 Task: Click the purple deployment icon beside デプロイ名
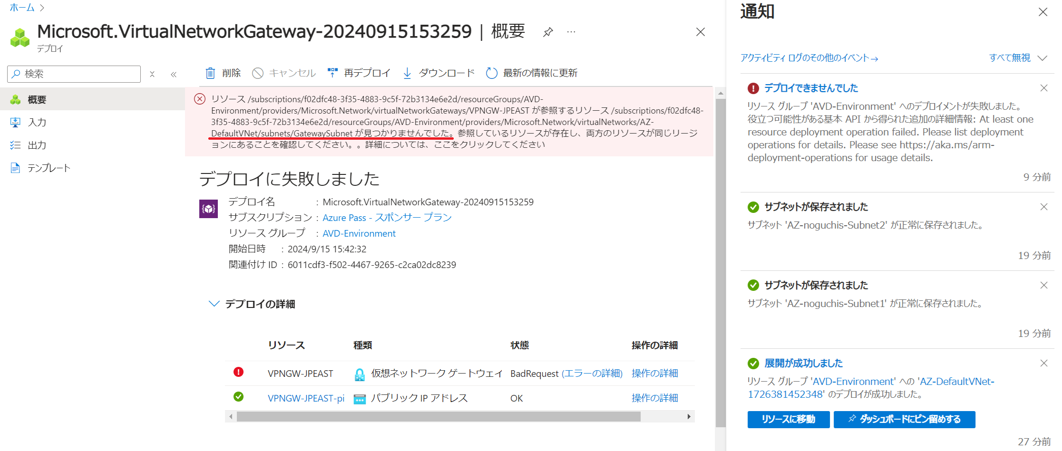point(208,209)
